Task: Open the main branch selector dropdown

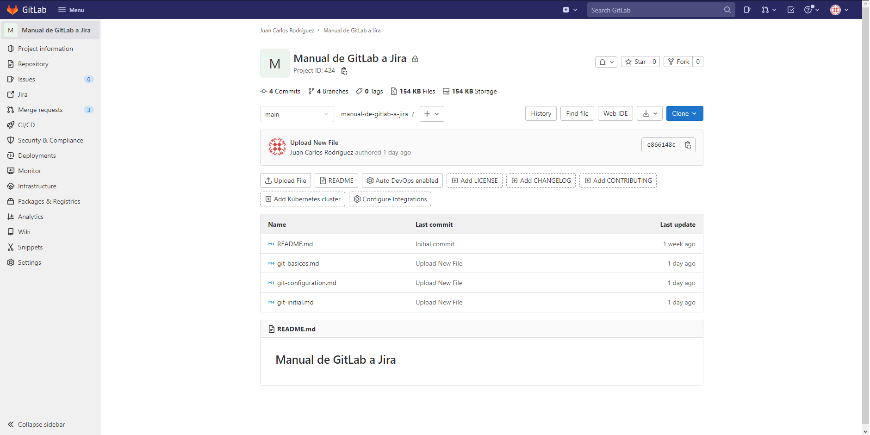Action: click(297, 114)
